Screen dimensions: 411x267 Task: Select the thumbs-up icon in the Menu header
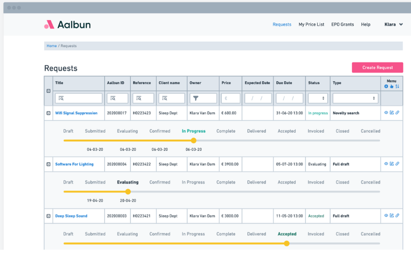click(x=392, y=86)
